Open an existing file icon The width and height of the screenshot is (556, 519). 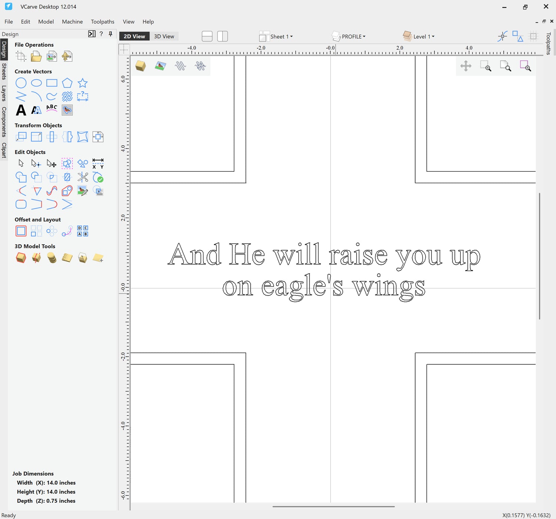pyautogui.click(x=36, y=56)
